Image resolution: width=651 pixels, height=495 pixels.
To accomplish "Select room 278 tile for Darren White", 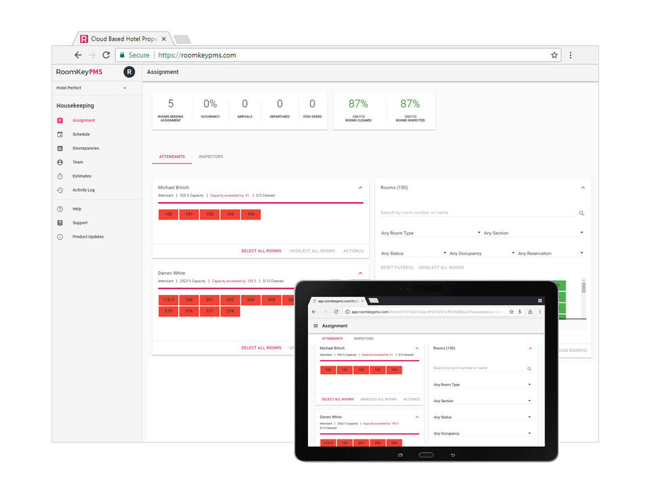I will [230, 311].
